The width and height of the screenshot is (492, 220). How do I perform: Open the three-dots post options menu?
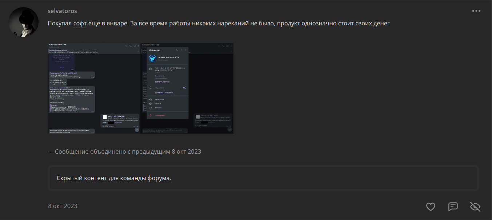[x=476, y=11]
